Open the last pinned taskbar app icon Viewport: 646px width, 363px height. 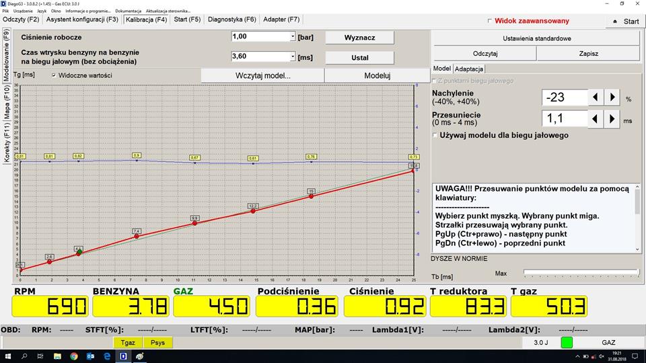click(140, 356)
